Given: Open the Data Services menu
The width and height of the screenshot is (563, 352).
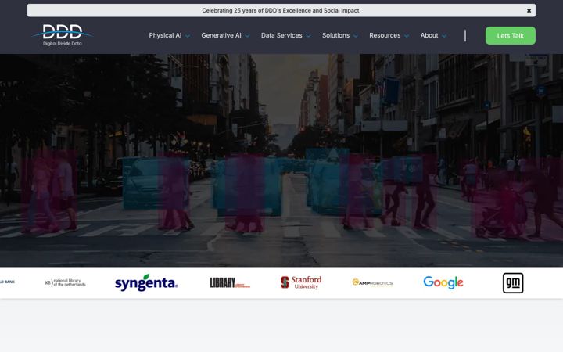Looking at the screenshot, I should pyautogui.click(x=281, y=35).
